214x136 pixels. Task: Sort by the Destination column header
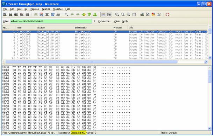[x=93, y=27]
